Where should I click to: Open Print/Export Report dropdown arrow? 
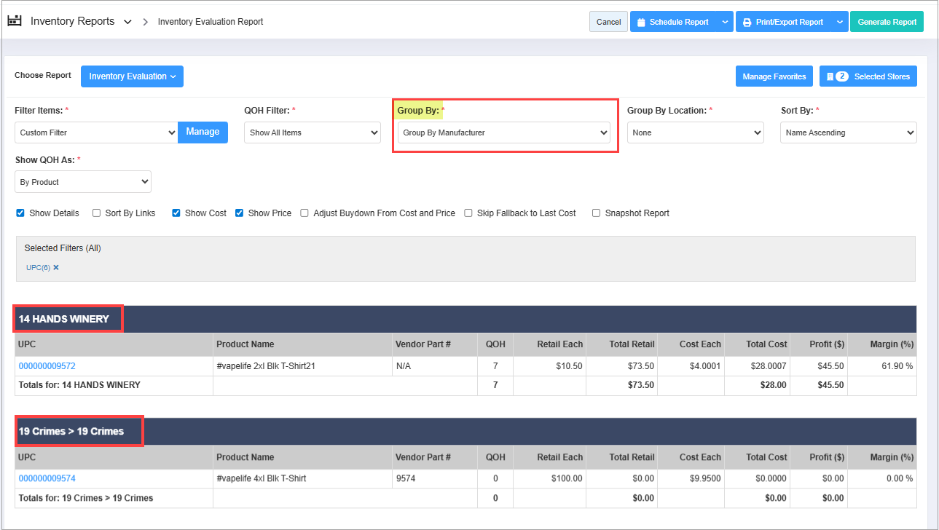(840, 22)
